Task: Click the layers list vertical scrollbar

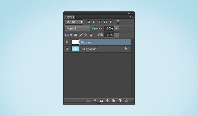Action: tap(133, 68)
